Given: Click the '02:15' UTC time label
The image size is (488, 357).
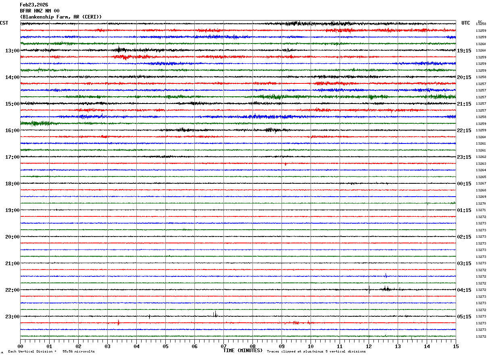Looking at the screenshot, I should (x=464, y=237).
